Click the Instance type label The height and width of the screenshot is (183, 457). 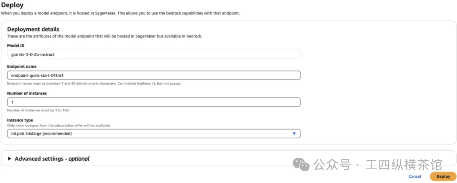pyautogui.click(x=20, y=120)
